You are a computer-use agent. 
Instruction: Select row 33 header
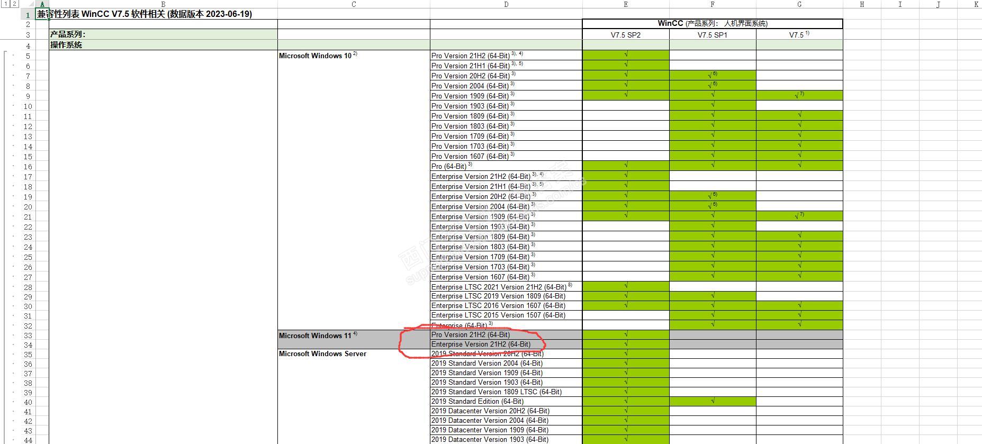point(28,335)
